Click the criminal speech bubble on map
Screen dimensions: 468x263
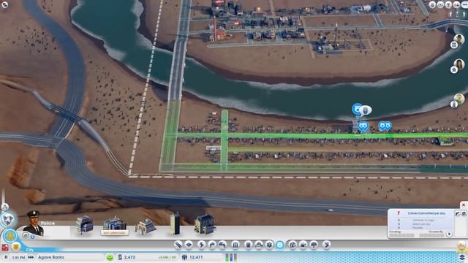366,110
